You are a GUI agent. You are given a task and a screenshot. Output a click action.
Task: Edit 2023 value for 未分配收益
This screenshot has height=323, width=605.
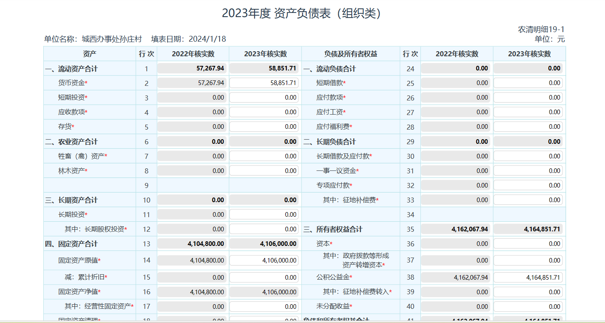(x=528, y=306)
